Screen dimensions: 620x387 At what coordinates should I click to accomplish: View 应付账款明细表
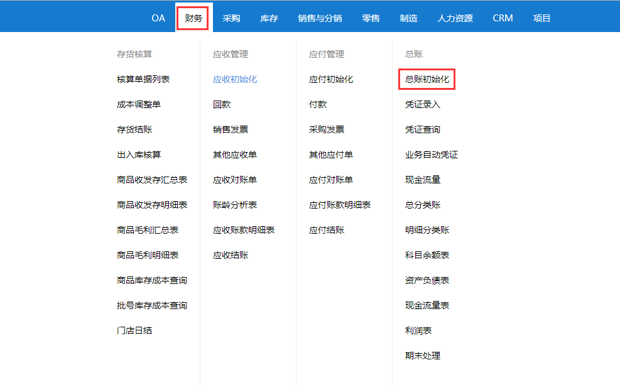click(x=340, y=205)
